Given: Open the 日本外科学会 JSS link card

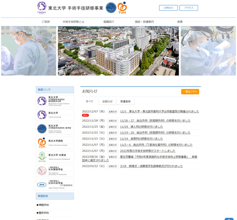Looking at the screenshot, I should (55, 185).
